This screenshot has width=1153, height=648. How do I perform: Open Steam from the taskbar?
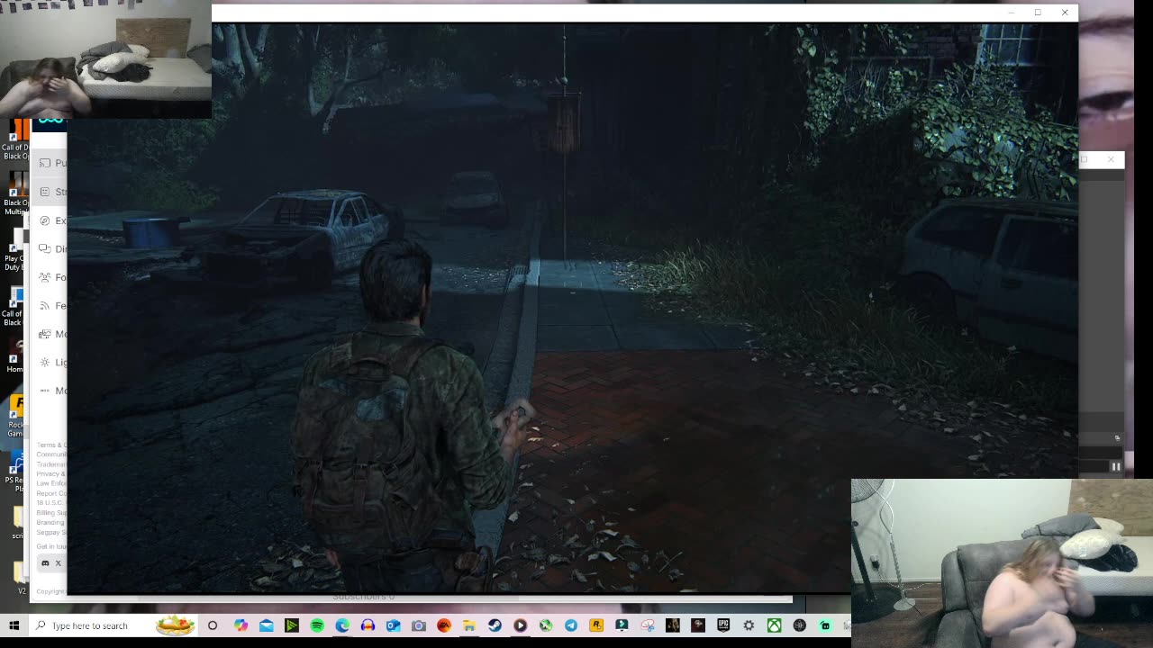[x=495, y=625]
